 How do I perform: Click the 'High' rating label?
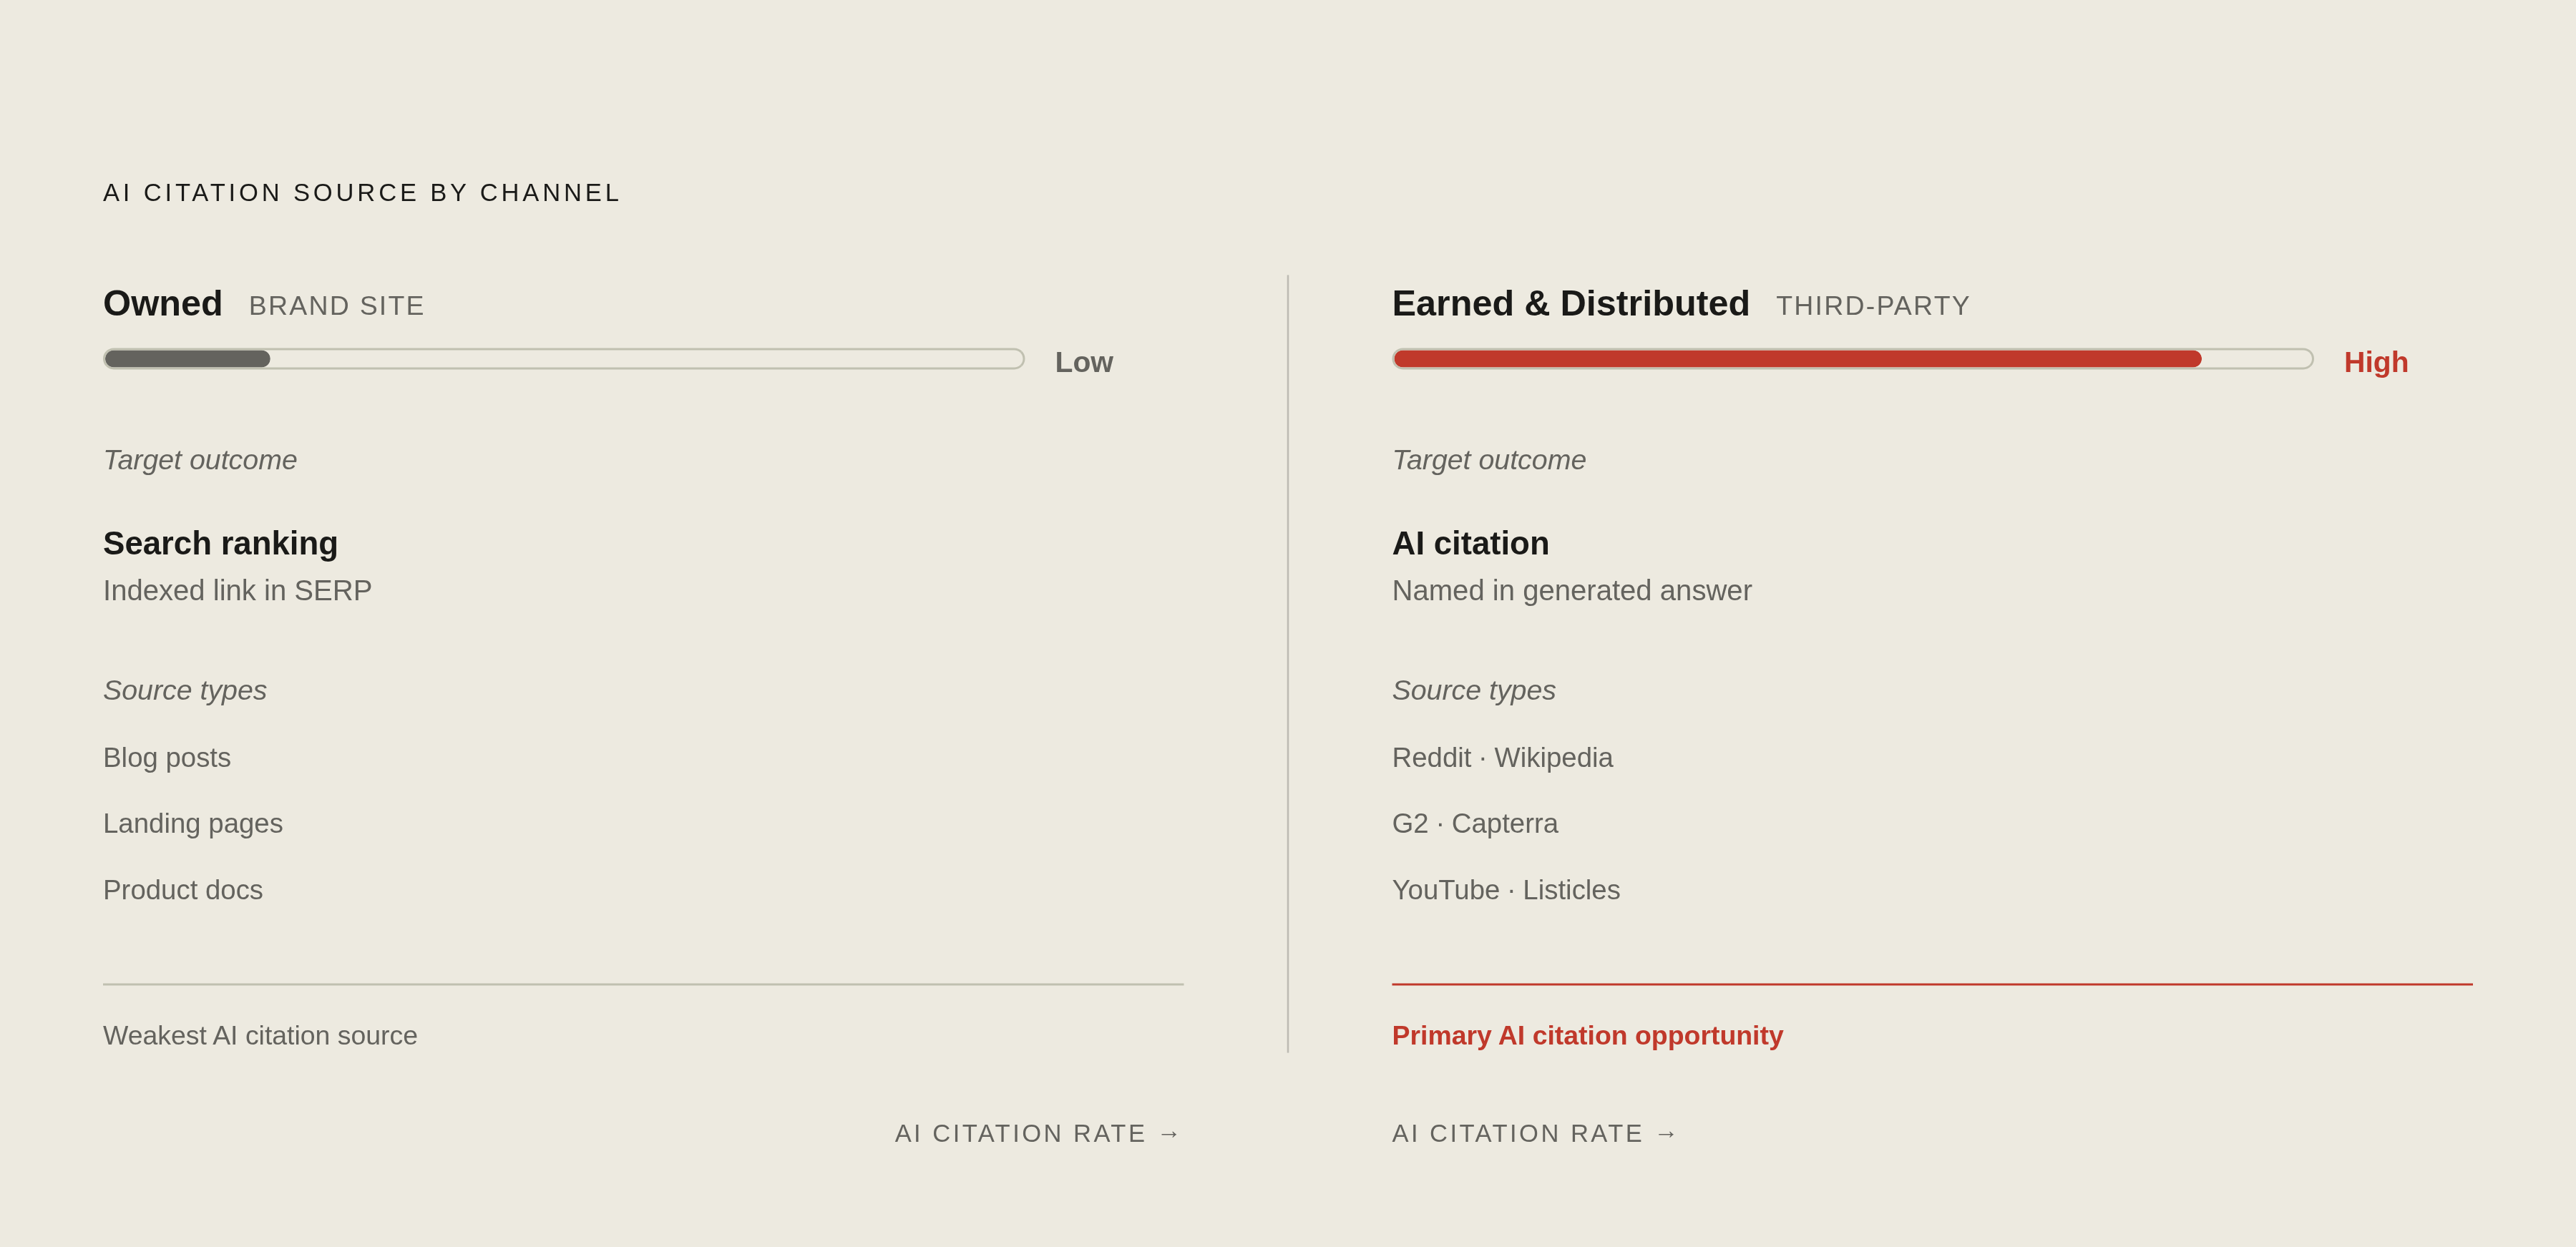[2376, 362]
